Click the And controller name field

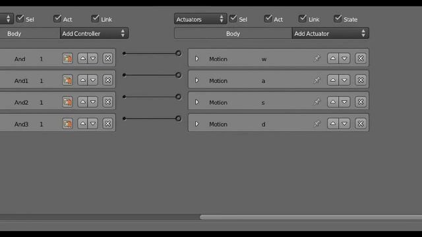(x=20, y=59)
